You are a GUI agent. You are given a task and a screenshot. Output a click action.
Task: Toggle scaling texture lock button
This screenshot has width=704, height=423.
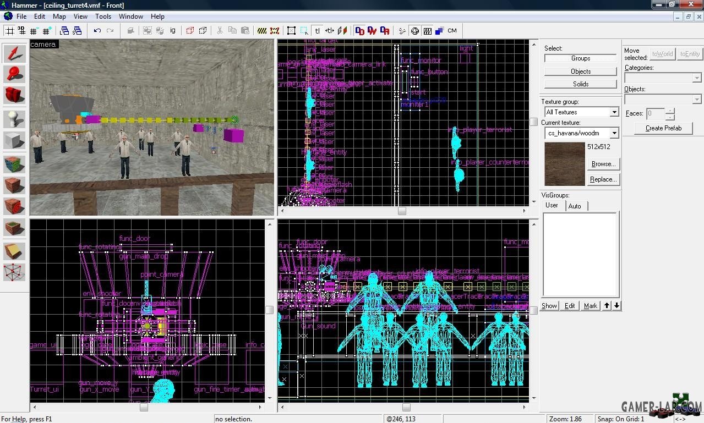click(x=330, y=31)
